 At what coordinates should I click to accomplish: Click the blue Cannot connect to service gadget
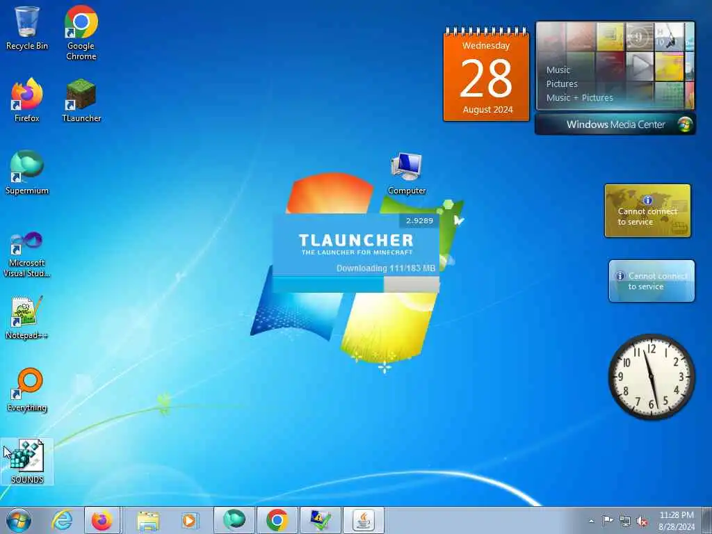click(x=652, y=281)
